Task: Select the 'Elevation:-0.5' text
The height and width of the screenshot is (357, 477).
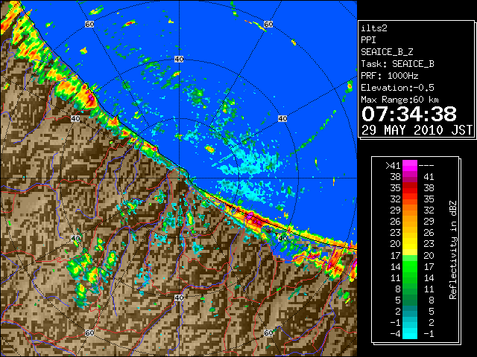Action: coord(397,88)
